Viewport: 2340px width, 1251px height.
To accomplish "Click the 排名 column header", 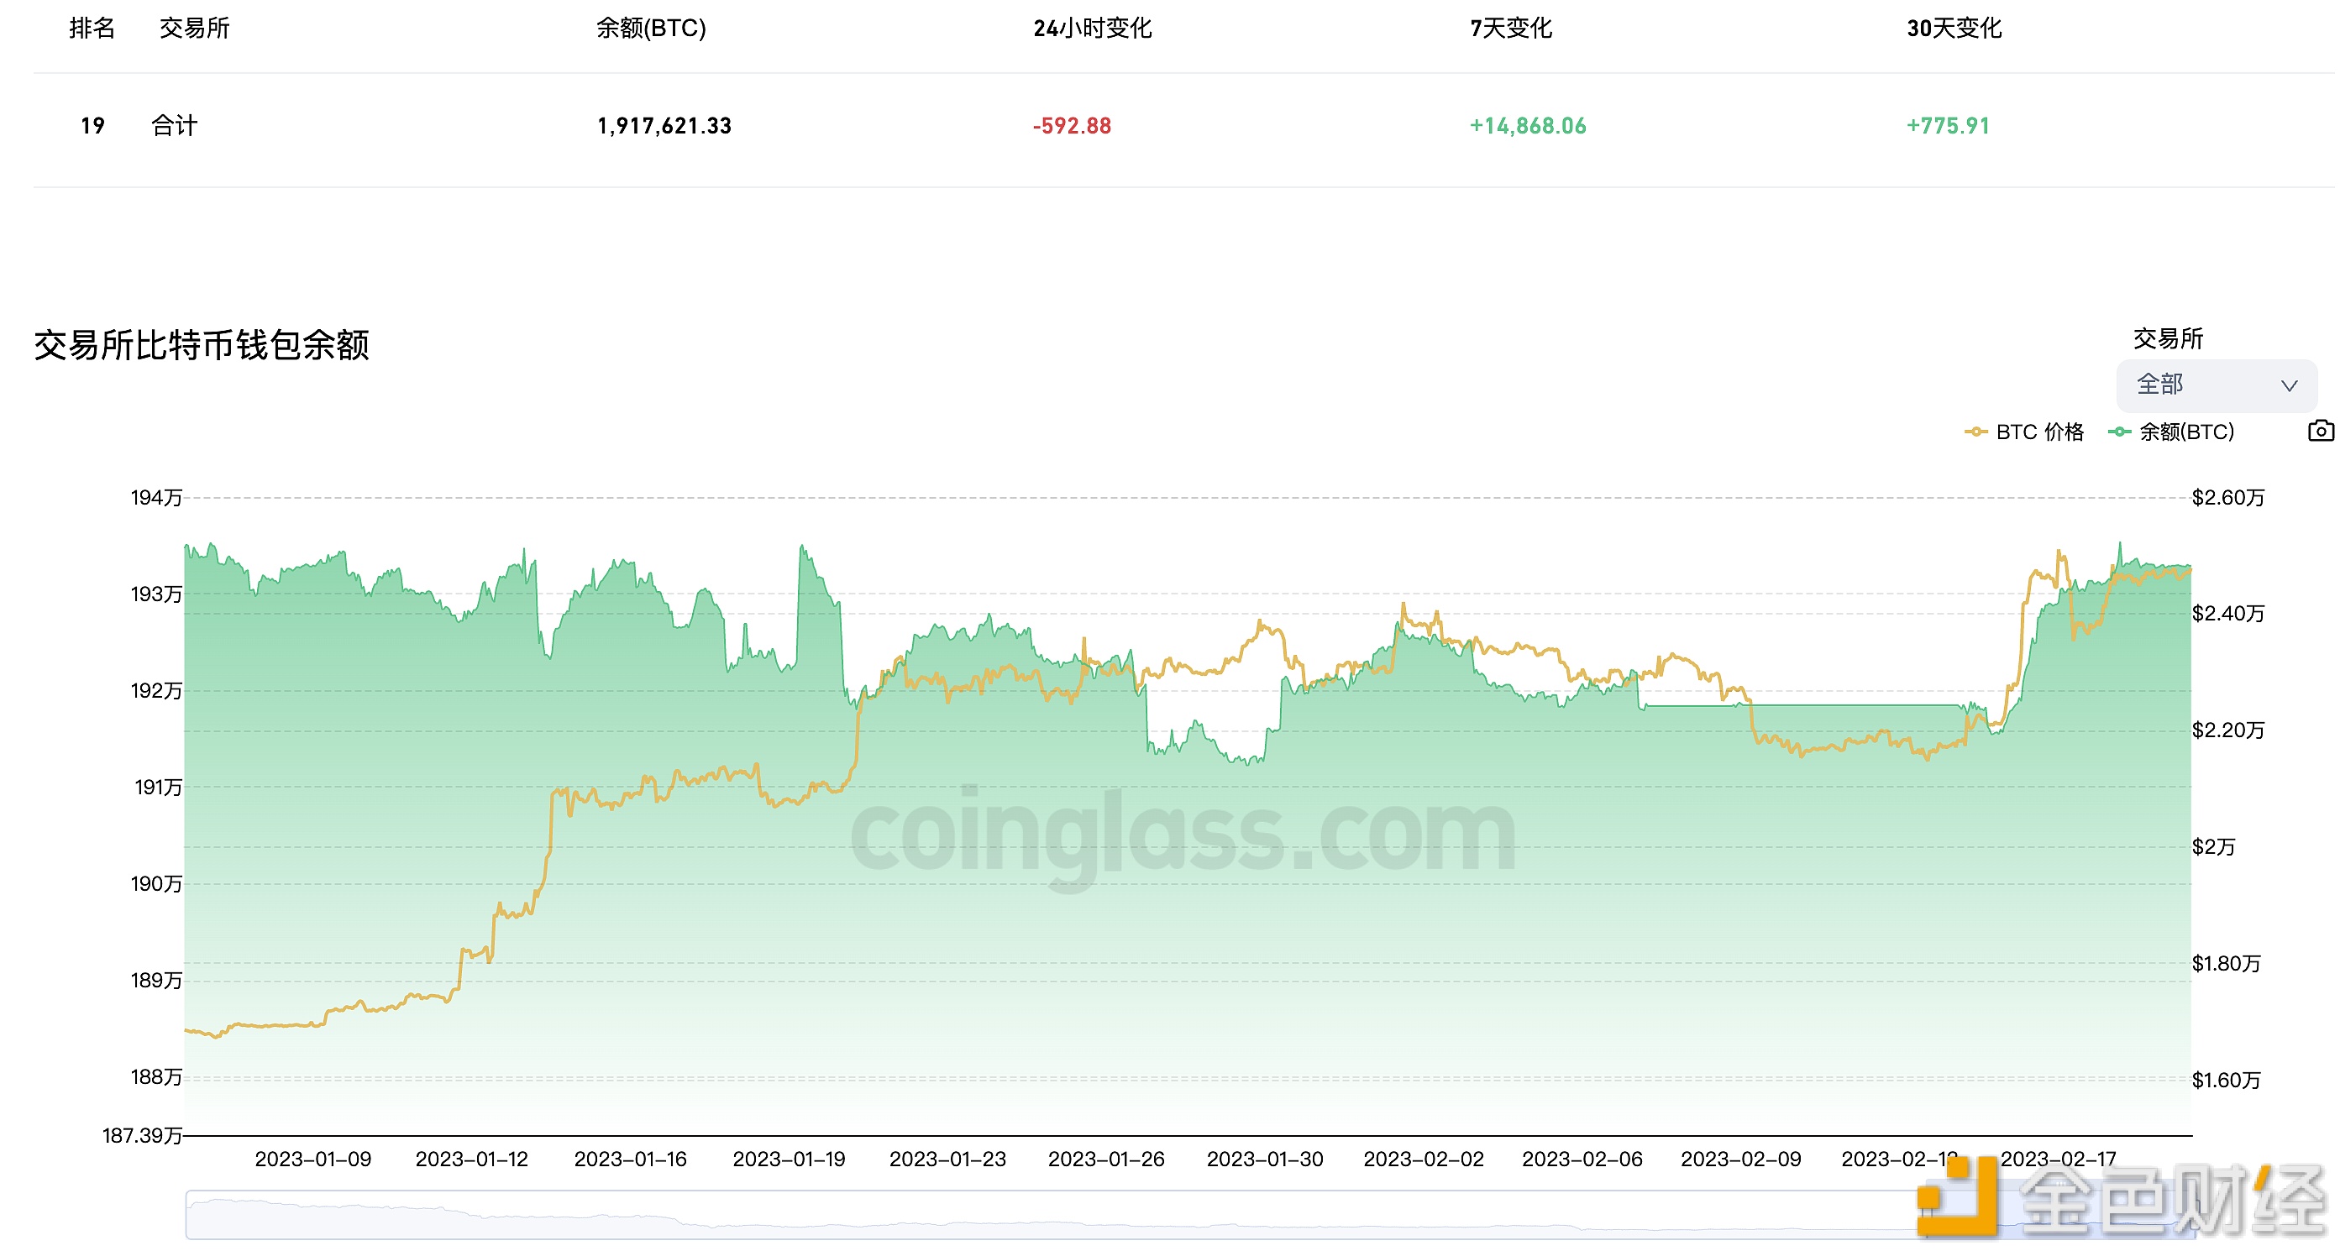I will 92,29.
